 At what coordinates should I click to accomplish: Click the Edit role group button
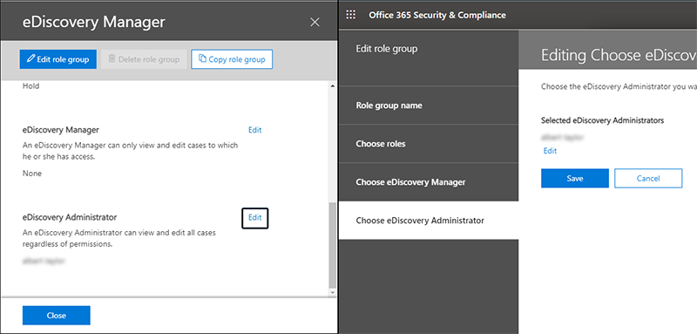click(58, 59)
